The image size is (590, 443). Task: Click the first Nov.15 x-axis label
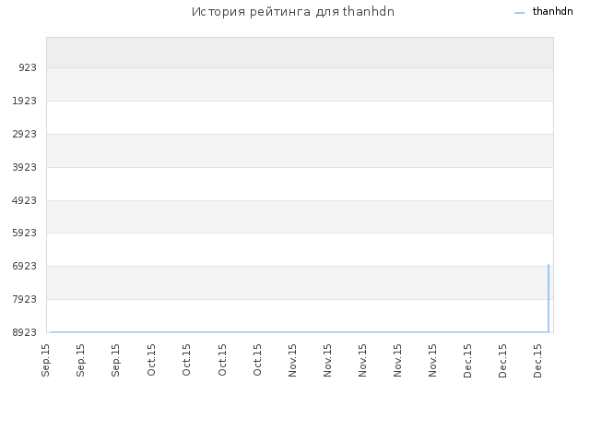click(x=292, y=360)
